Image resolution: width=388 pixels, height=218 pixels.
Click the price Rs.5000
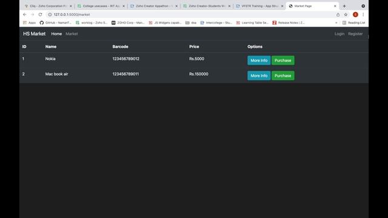(196, 59)
